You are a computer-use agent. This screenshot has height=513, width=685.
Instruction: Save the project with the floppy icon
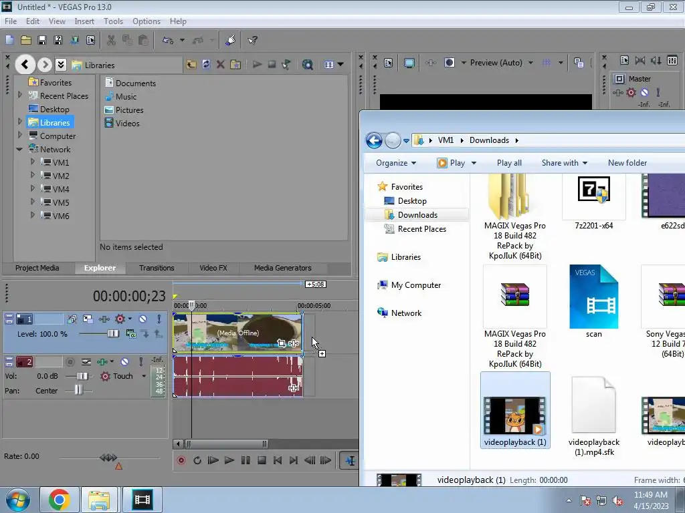point(42,40)
